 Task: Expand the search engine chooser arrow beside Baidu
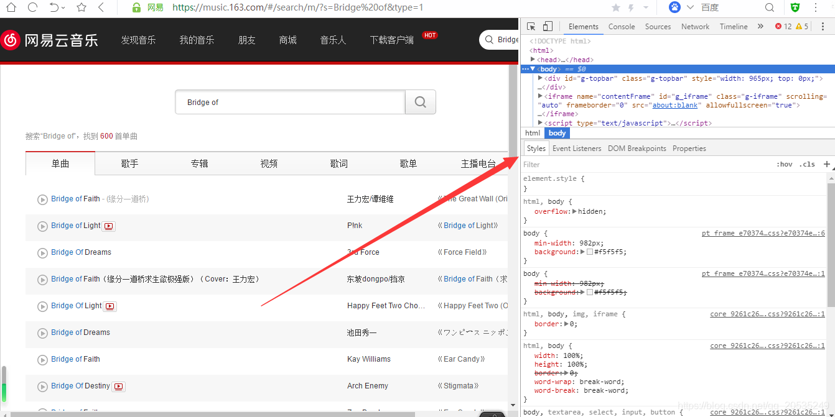[690, 7]
